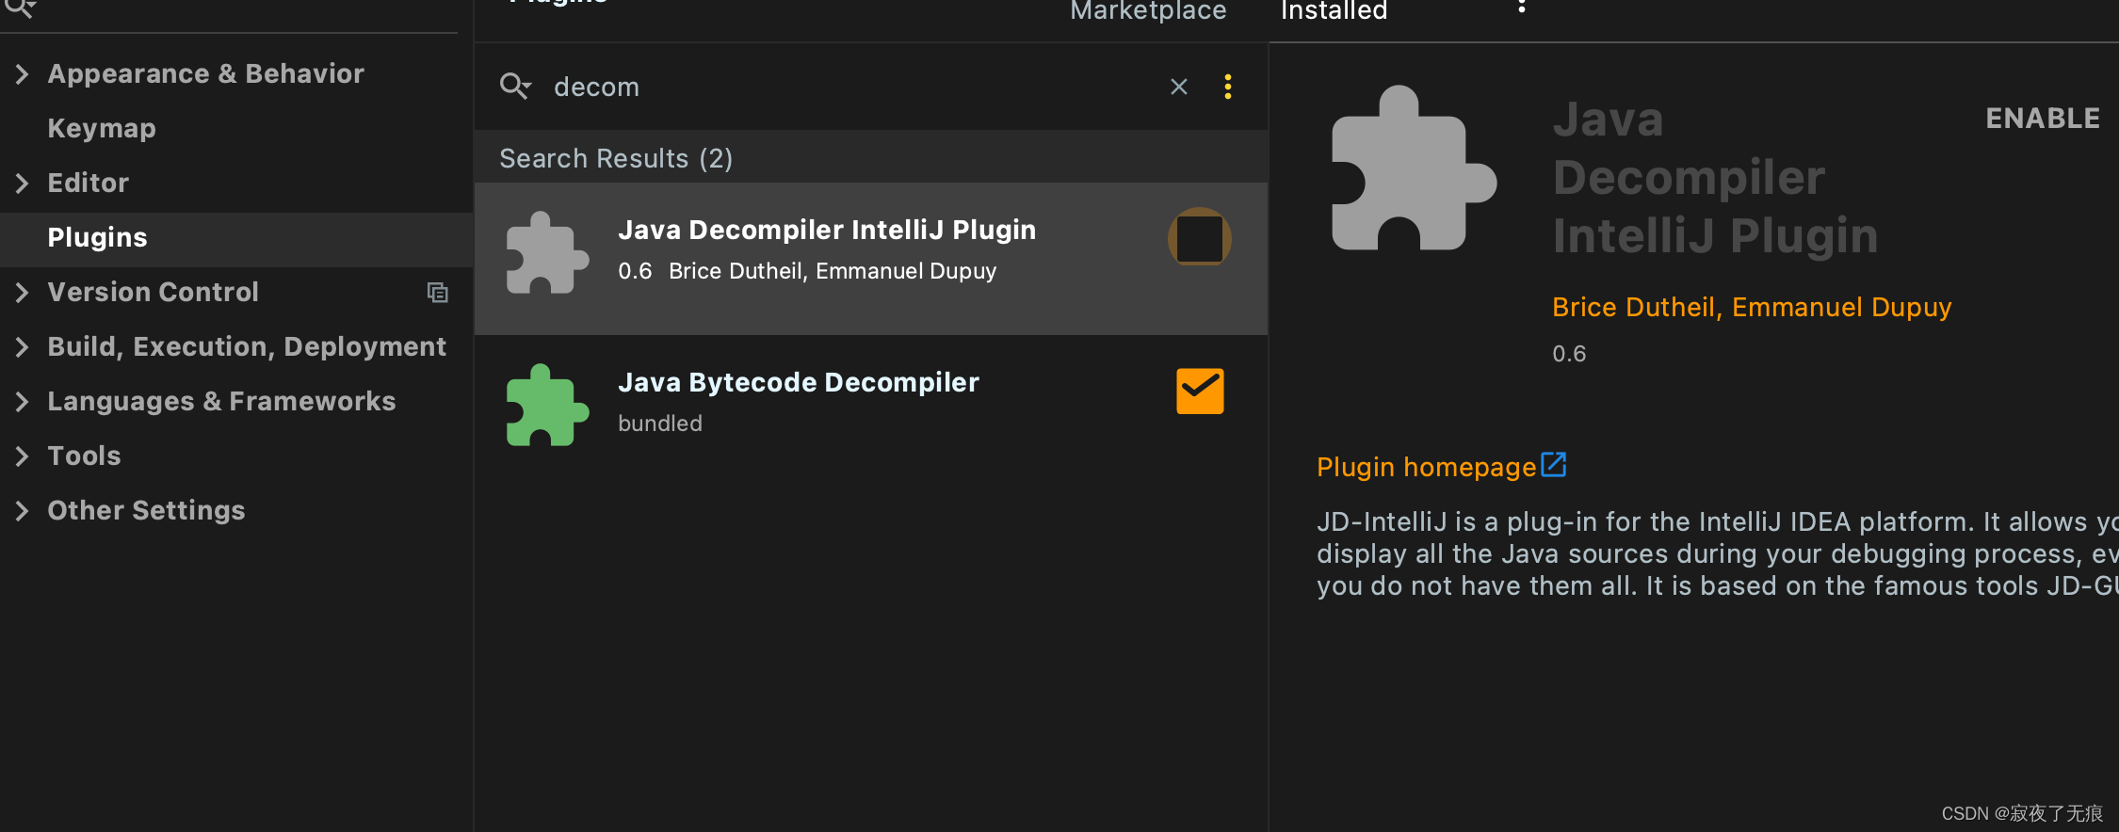Select Build, Execution, Deployment label
The width and height of the screenshot is (2119, 832).
[247, 346]
